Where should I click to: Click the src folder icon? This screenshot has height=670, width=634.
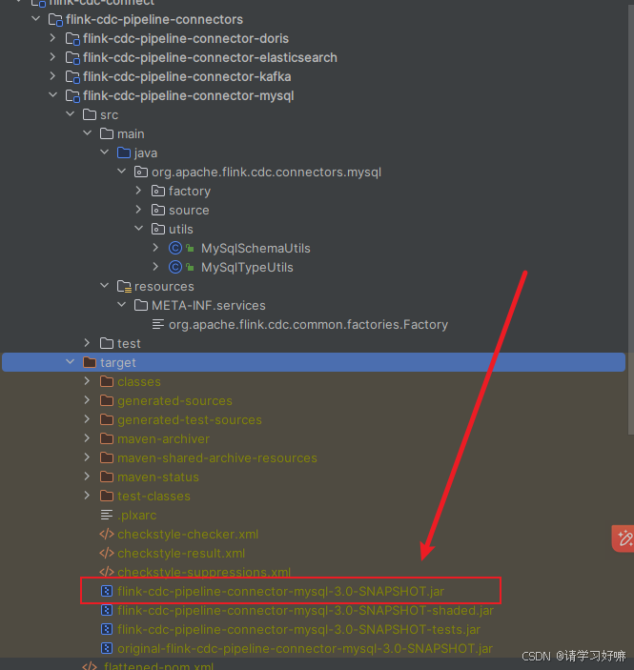90,114
